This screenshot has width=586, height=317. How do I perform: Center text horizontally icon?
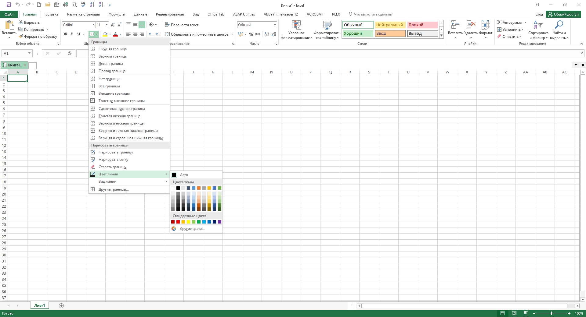point(135,34)
